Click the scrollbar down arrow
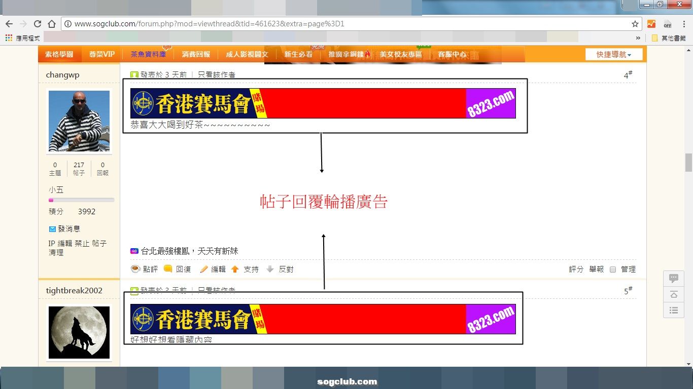Screen dimensions: 693x389 point(688,363)
